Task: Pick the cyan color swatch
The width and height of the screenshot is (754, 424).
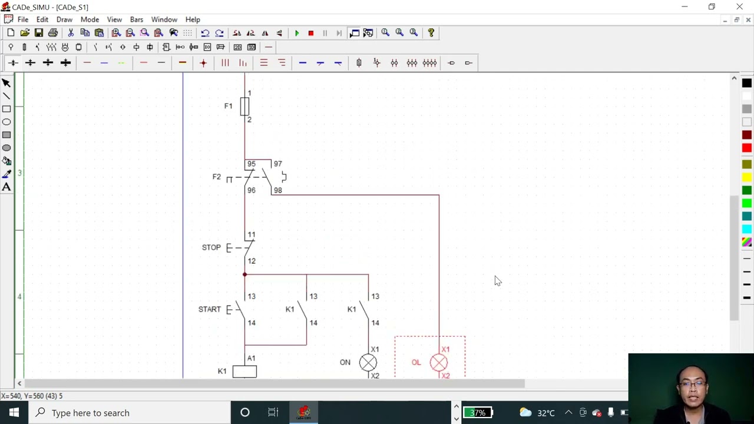Action: (747, 228)
